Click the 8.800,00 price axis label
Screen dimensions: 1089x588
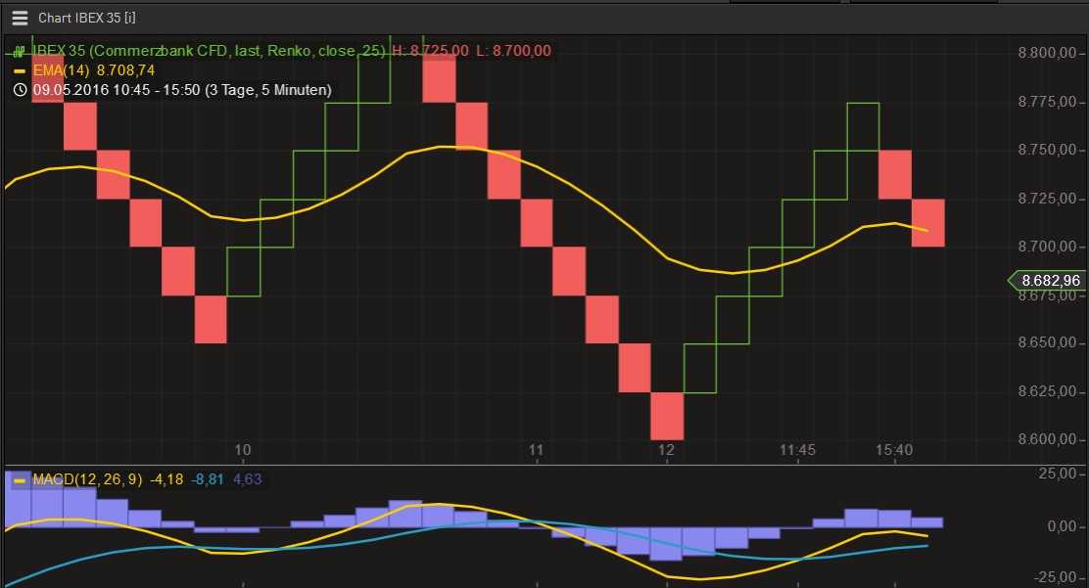coord(1049,53)
